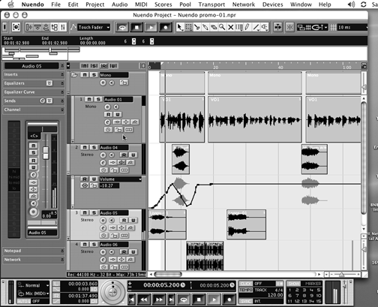378x307 pixels.
Task: Enable Read automation on Audio 01
Action: click(108, 114)
